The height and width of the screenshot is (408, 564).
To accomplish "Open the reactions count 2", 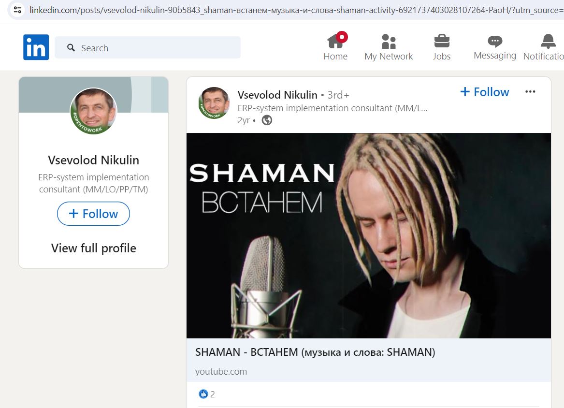I will pos(213,394).
